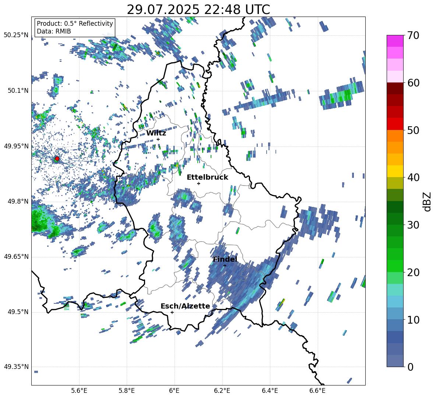Click the 60 value on the colorbar
Viewport: 436px width, 398px height.
[413, 83]
